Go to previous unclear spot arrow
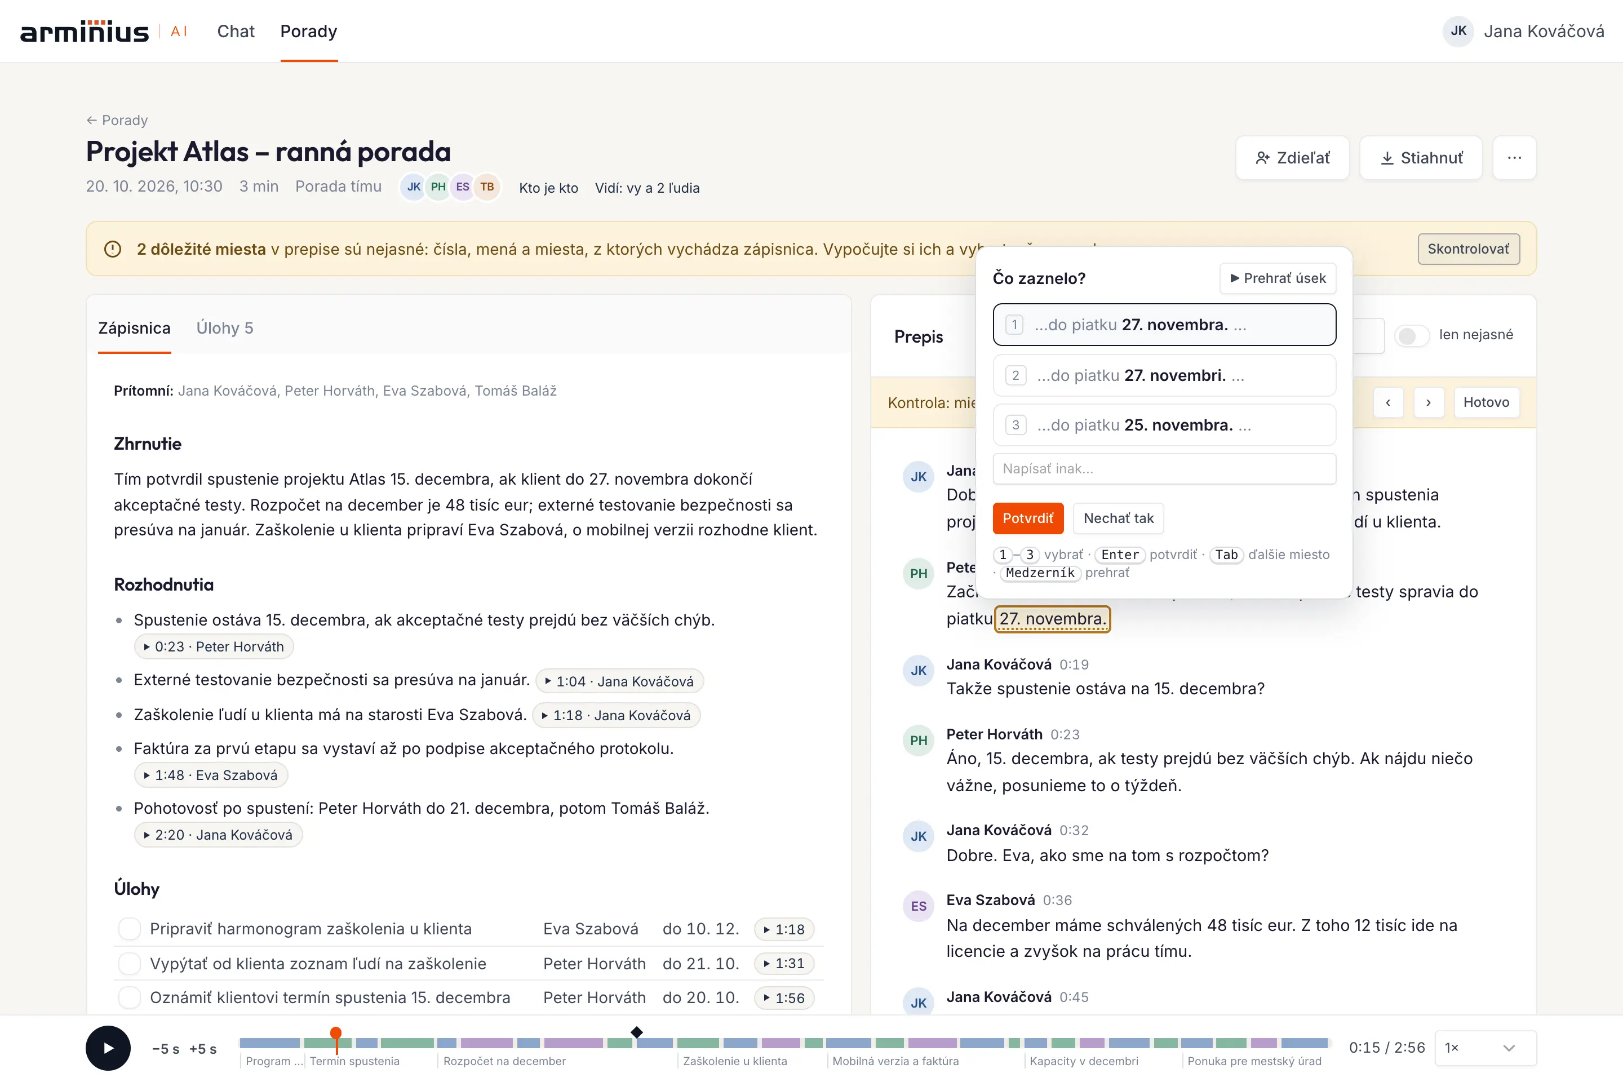Viewport: 1623px width, 1082px height. [1387, 402]
